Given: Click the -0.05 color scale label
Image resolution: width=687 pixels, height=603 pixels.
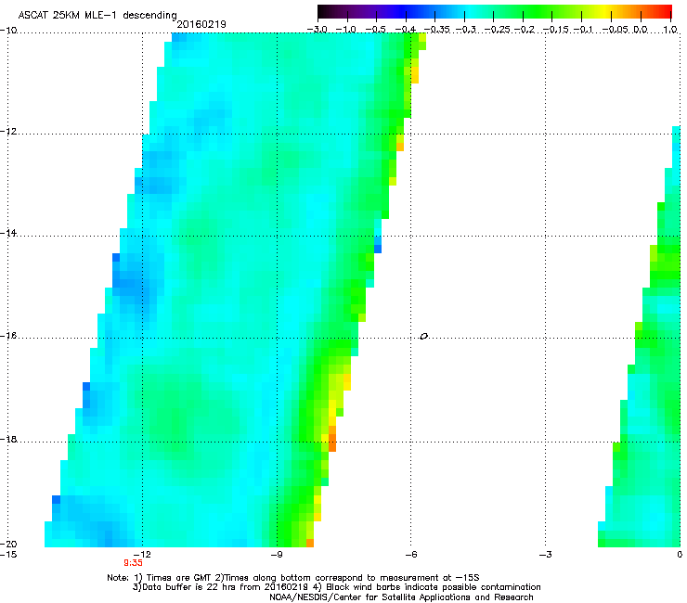Looking at the screenshot, I should tap(615, 30).
